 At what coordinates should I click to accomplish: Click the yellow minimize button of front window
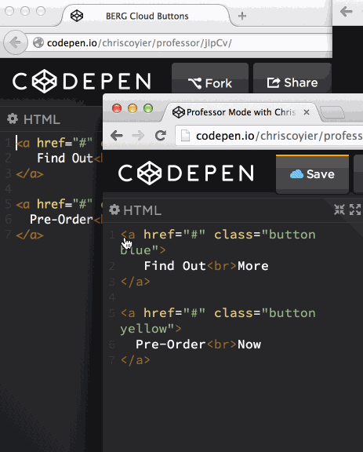coord(132,108)
